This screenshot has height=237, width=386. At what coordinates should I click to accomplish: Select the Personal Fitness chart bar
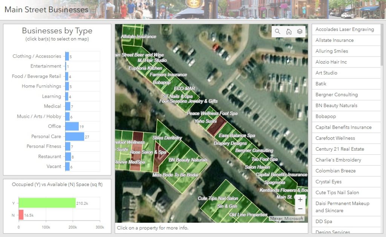68,146
